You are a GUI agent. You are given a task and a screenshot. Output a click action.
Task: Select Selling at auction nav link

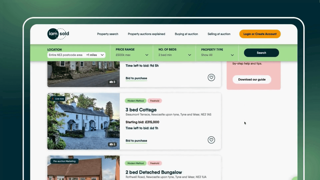tap(219, 34)
